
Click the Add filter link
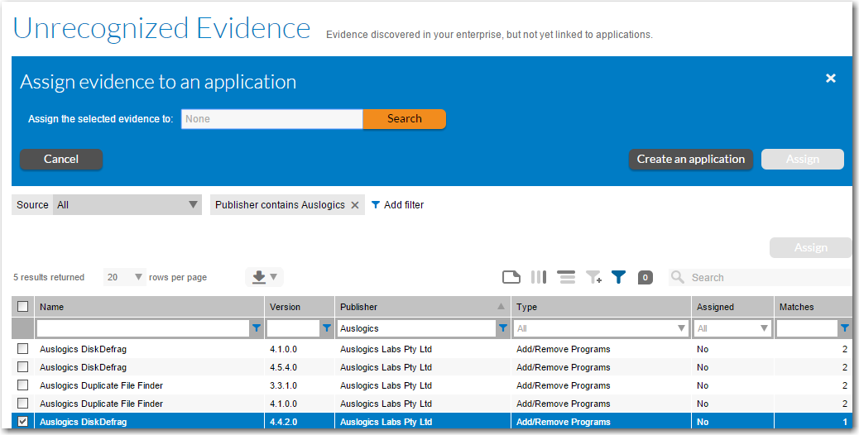[398, 204]
